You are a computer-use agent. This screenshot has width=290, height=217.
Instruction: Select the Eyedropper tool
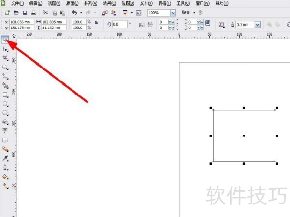point(5,158)
